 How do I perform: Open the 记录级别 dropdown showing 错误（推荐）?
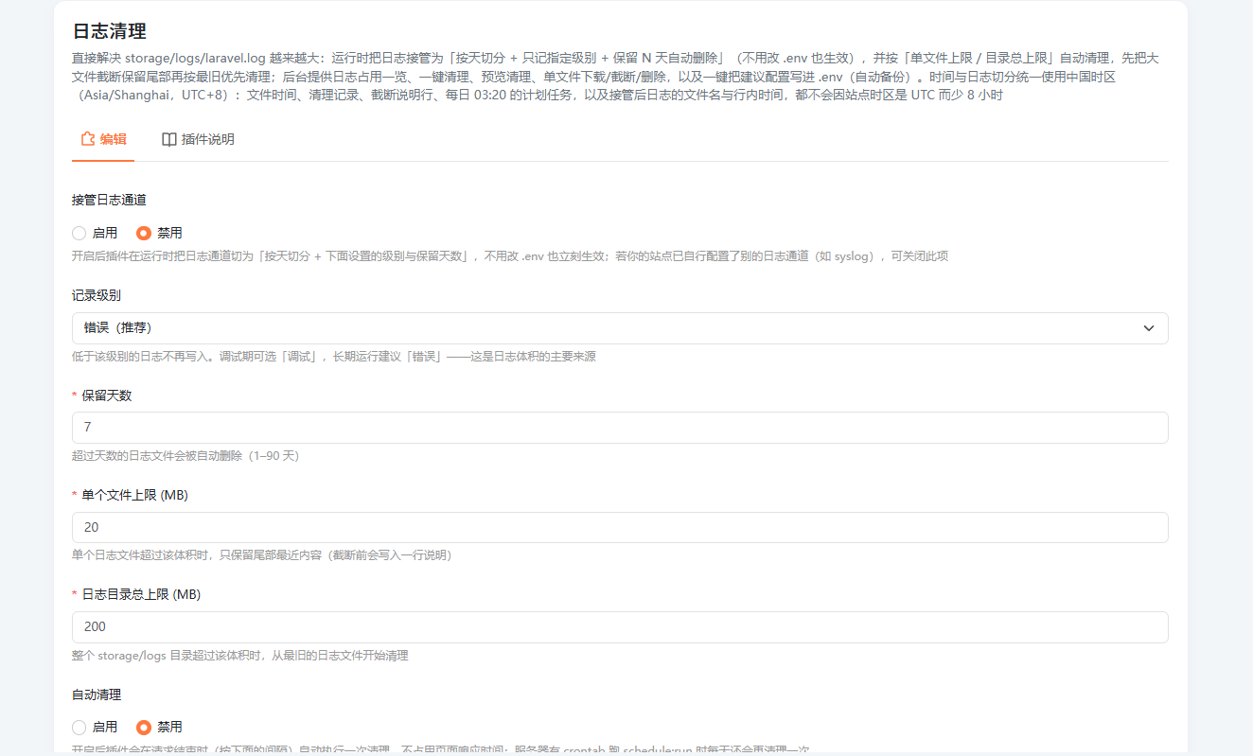[620, 328]
